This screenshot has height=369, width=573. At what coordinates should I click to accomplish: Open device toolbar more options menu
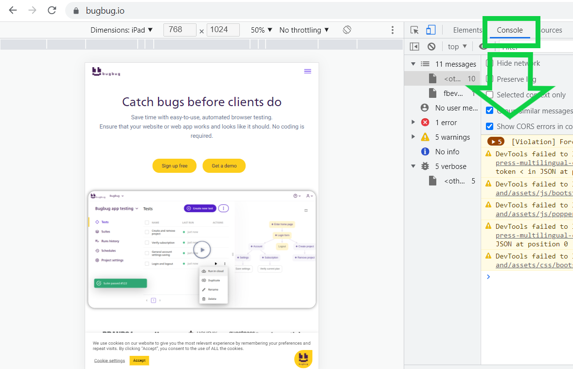[x=393, y=30]
